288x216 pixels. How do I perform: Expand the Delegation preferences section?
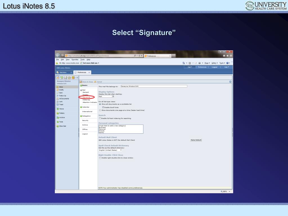[x=81, y=116]
